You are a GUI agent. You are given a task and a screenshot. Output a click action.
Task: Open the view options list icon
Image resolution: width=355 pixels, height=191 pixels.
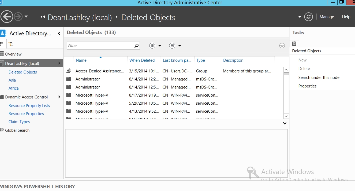point(152,46)
